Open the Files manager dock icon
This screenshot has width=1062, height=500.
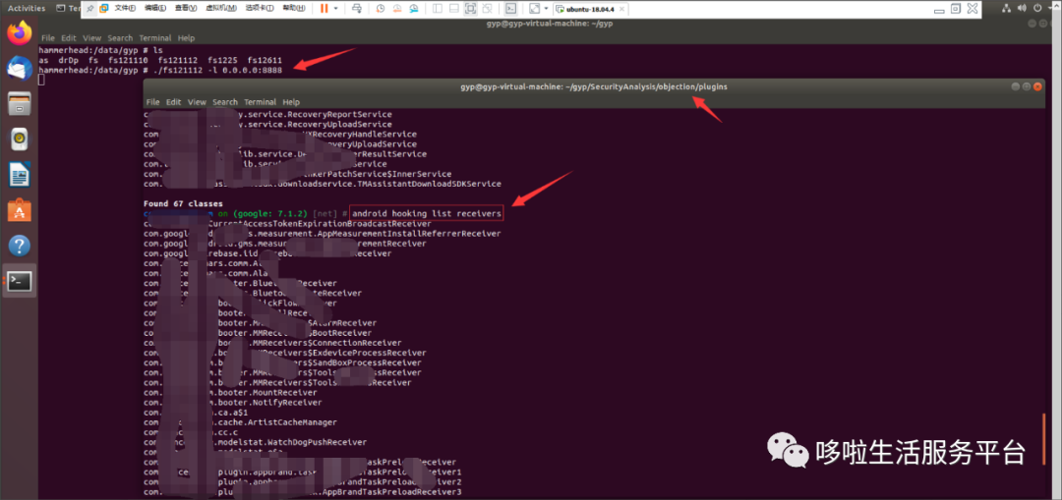20,103
